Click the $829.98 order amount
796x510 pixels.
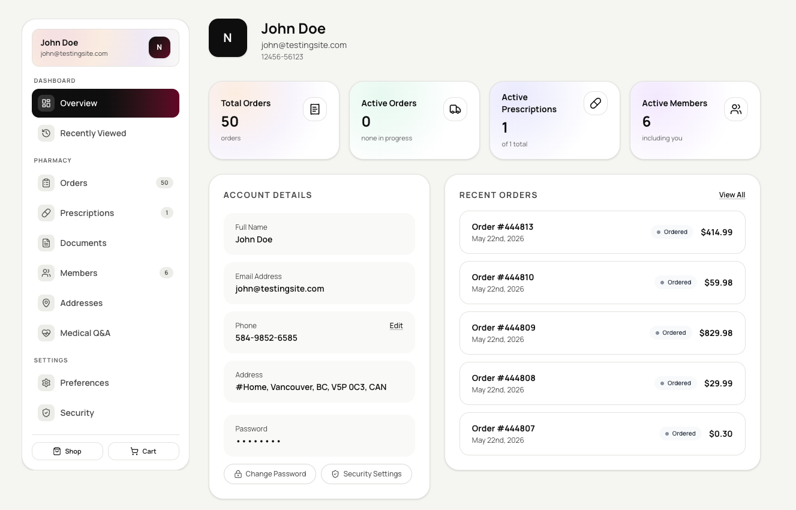point(716,333)
